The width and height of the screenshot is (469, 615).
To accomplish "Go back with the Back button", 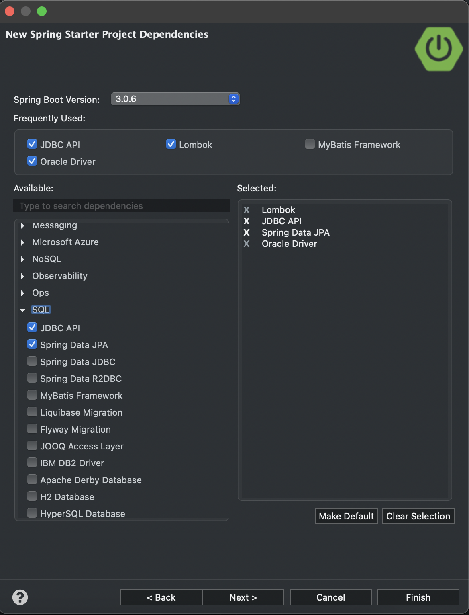I will coord(161,597).
